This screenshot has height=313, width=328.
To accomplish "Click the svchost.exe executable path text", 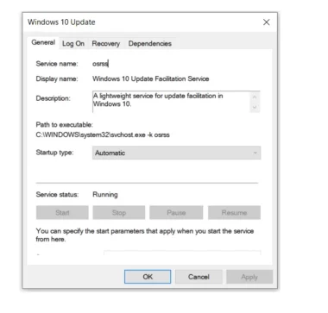I will [103, 135].
